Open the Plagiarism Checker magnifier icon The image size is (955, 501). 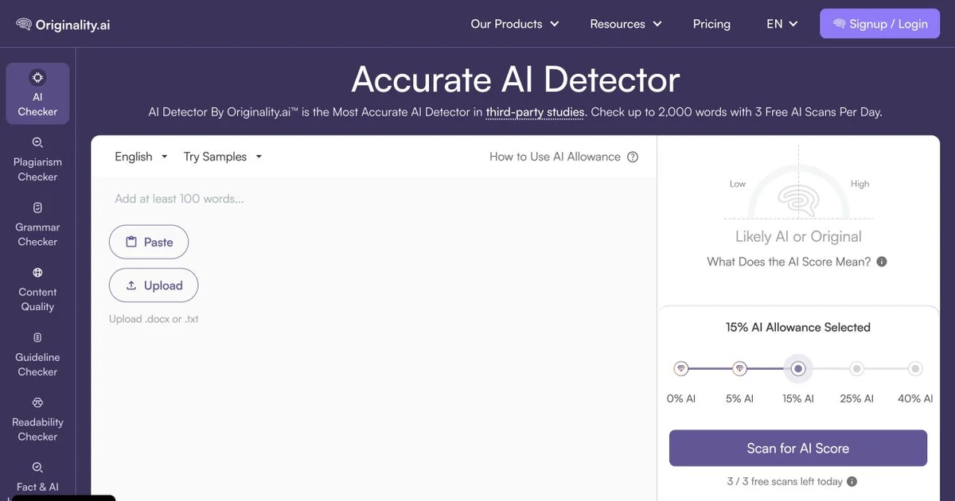pos(37,142)
